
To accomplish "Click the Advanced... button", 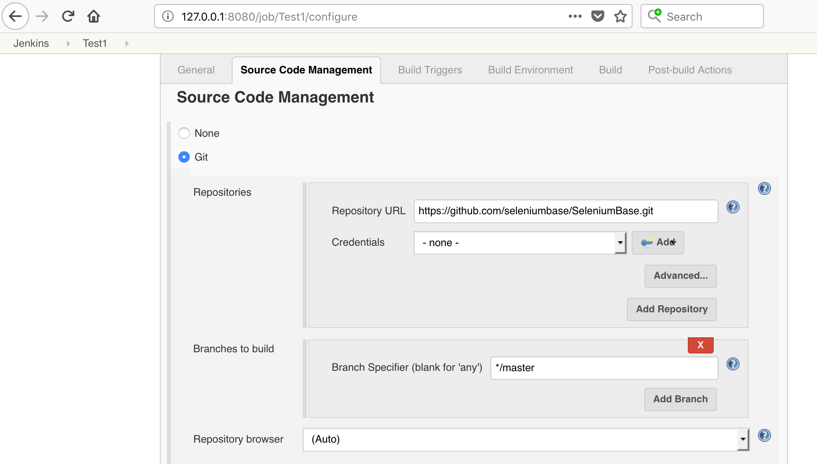I will [681, 276].
